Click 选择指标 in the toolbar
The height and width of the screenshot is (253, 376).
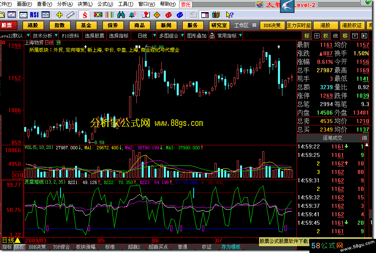tap(119, 36)
